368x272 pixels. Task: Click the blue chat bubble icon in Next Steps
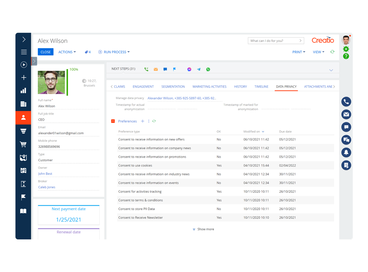165,69
